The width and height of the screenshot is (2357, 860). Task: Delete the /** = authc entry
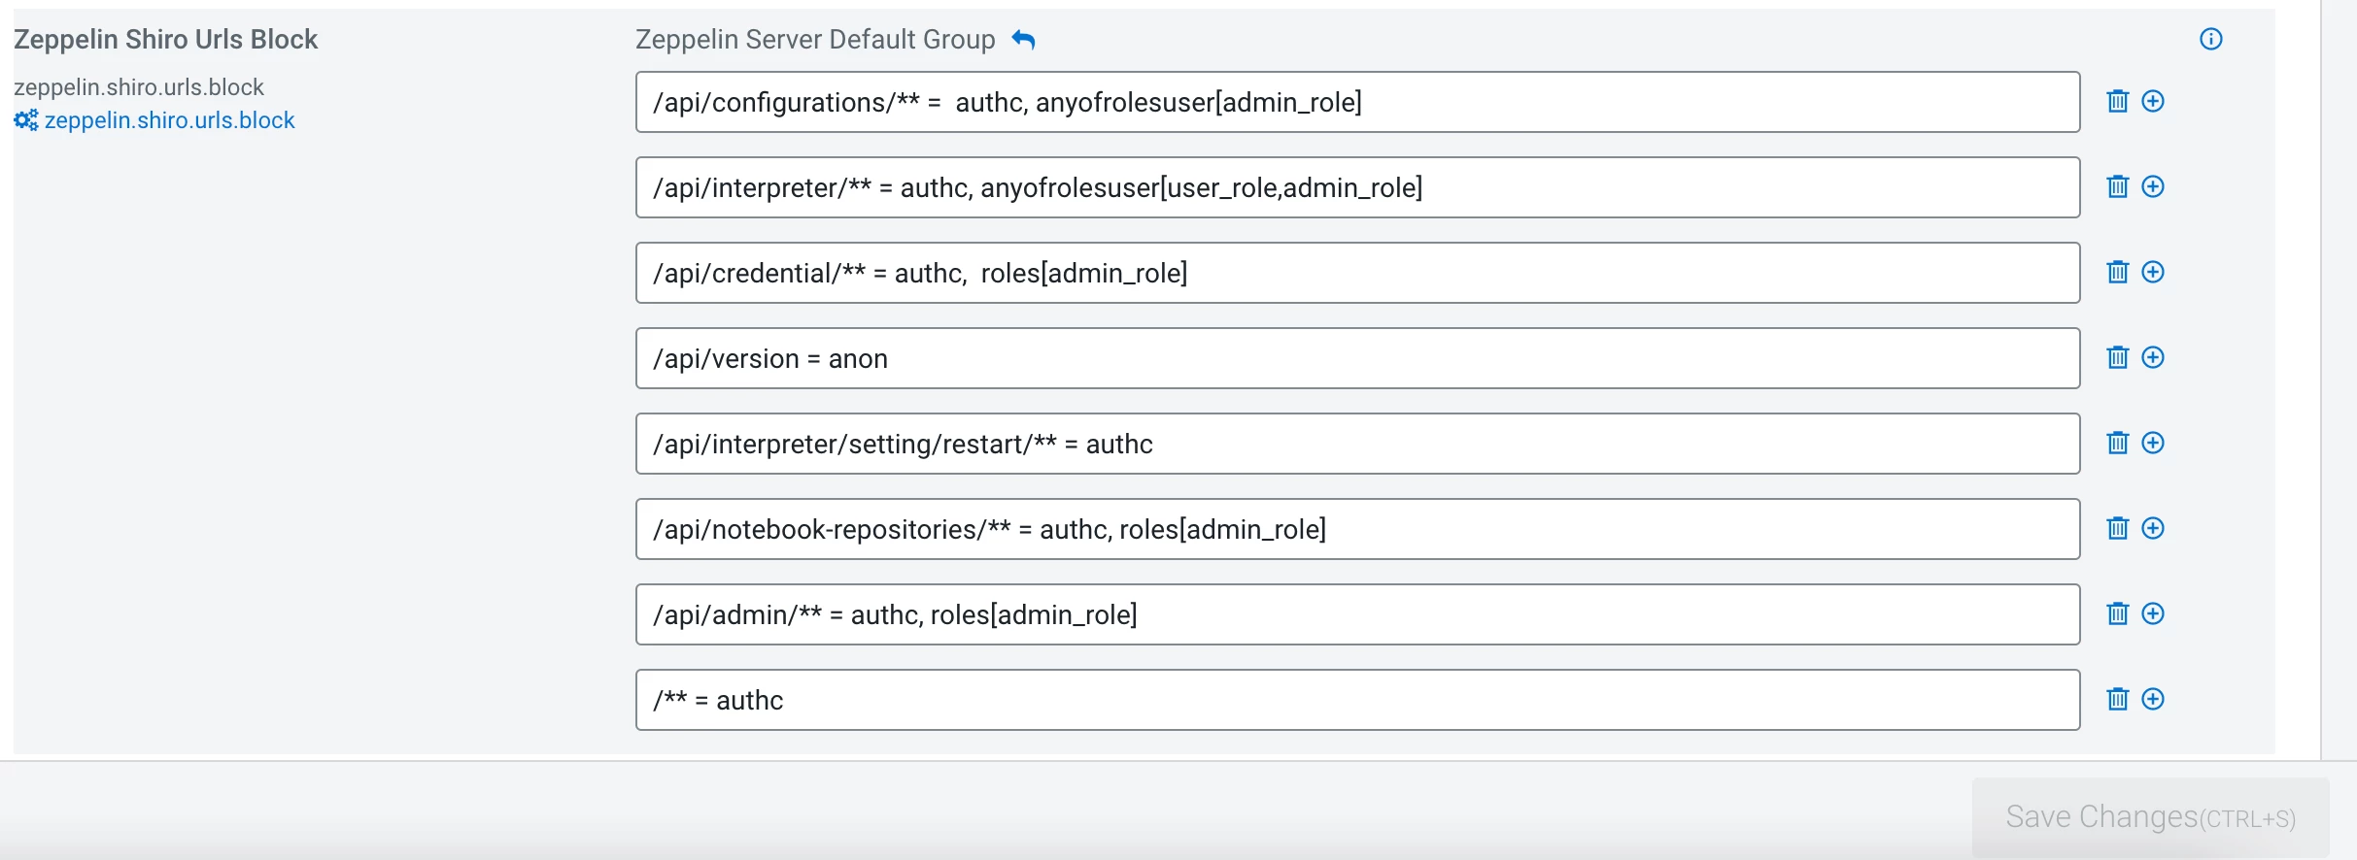(2118, 699)
